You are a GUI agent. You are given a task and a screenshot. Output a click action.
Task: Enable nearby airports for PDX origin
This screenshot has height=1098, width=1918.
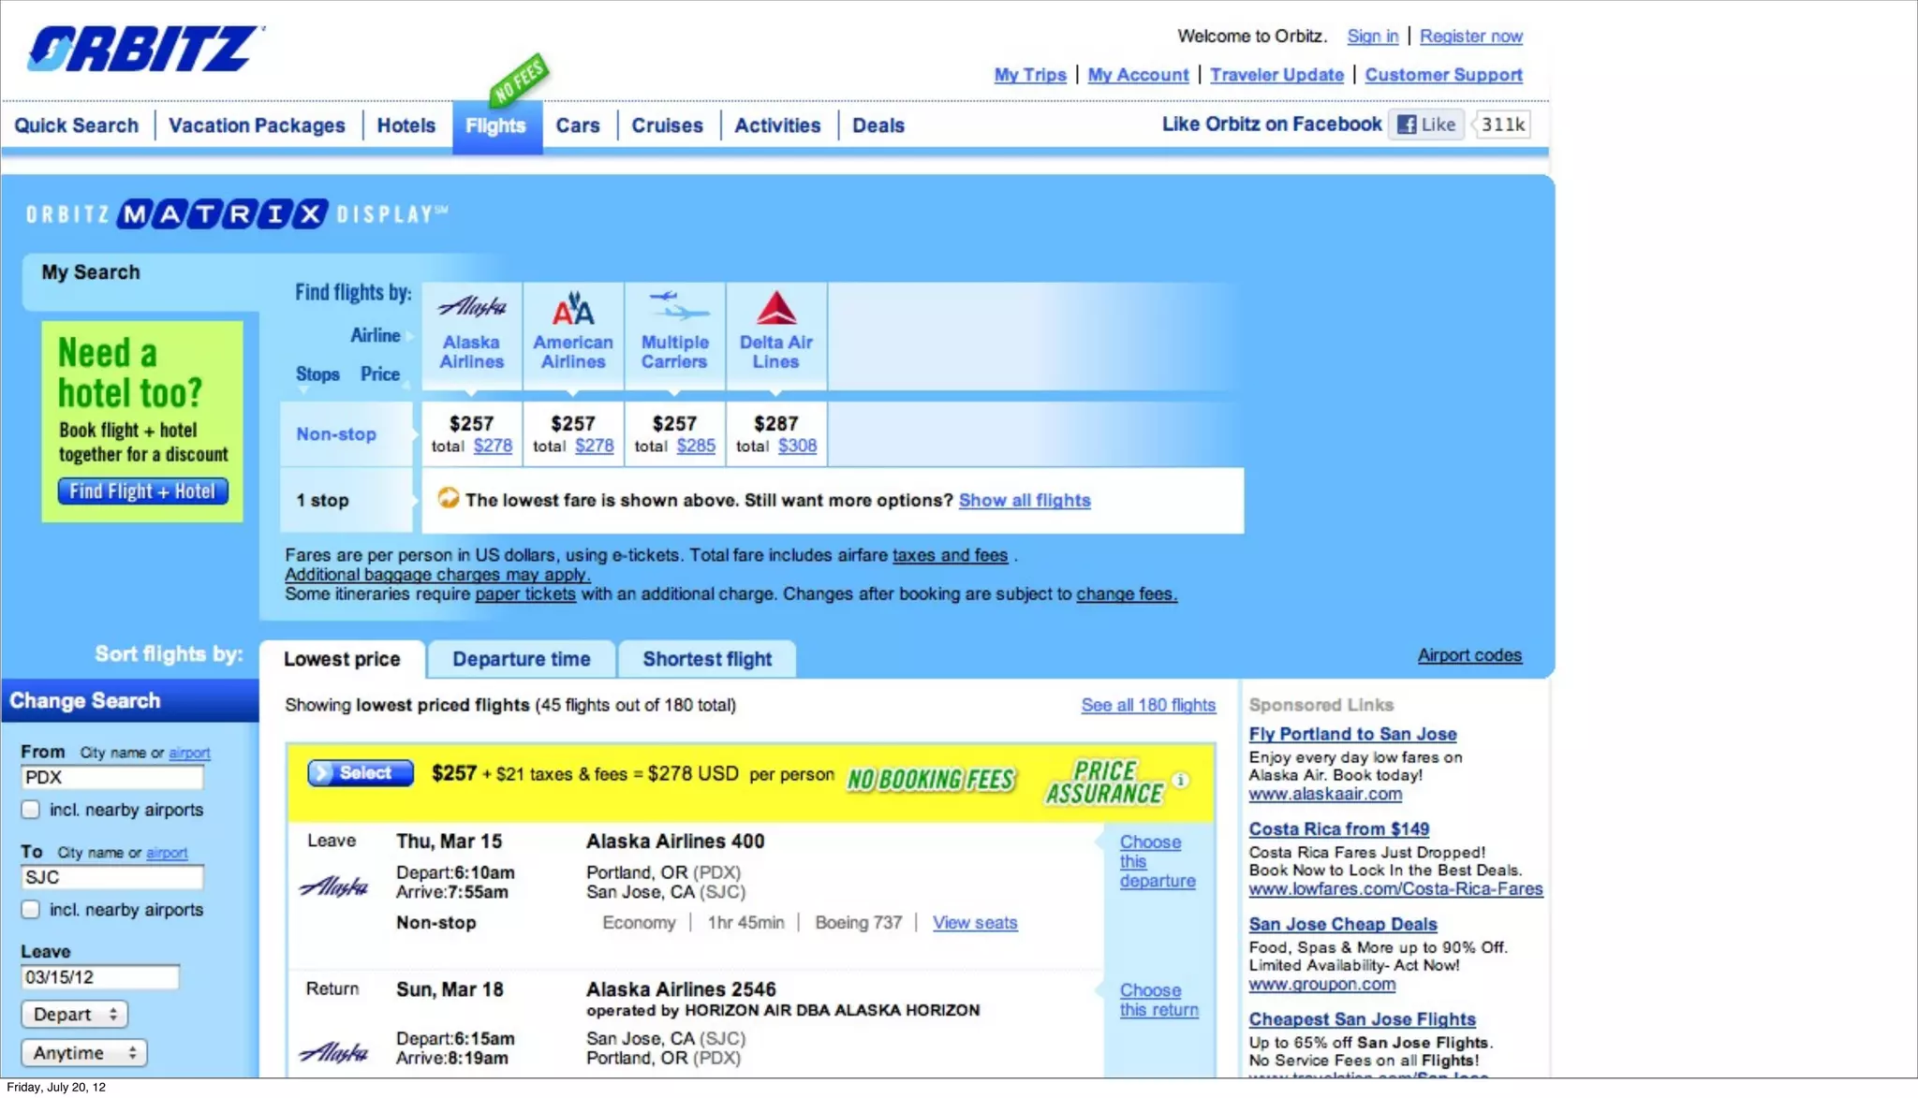(x=31, y=810)
